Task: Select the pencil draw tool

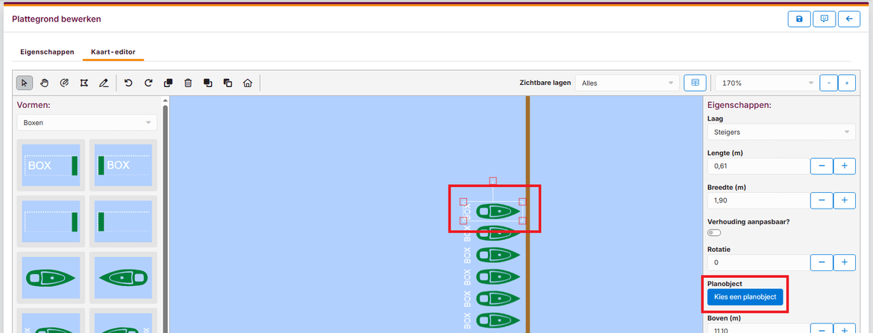Action: 104,83
